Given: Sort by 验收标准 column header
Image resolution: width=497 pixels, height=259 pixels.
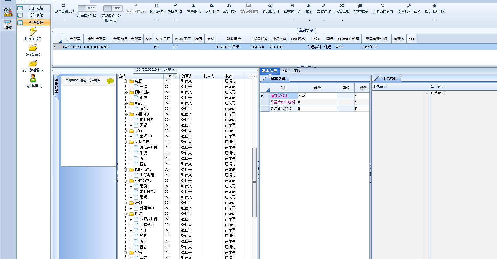Looking at the screenshot, I should click(234, 39).
